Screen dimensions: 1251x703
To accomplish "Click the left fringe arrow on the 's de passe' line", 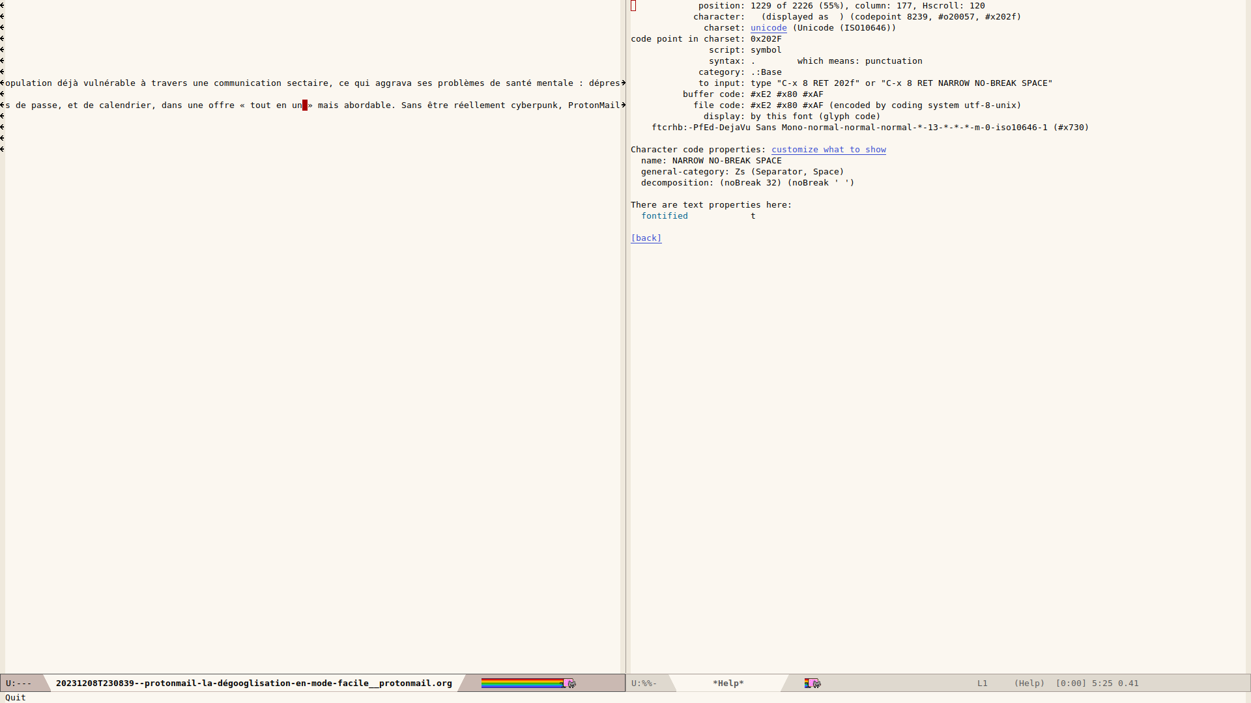I will click(x=2, y=105).
